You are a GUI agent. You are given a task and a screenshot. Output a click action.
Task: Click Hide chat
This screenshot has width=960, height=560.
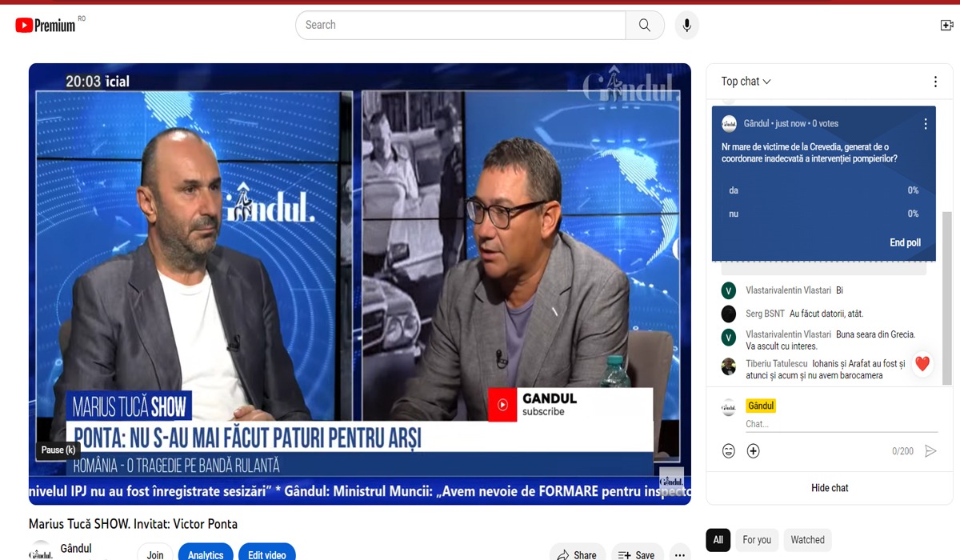pos(830,488)
